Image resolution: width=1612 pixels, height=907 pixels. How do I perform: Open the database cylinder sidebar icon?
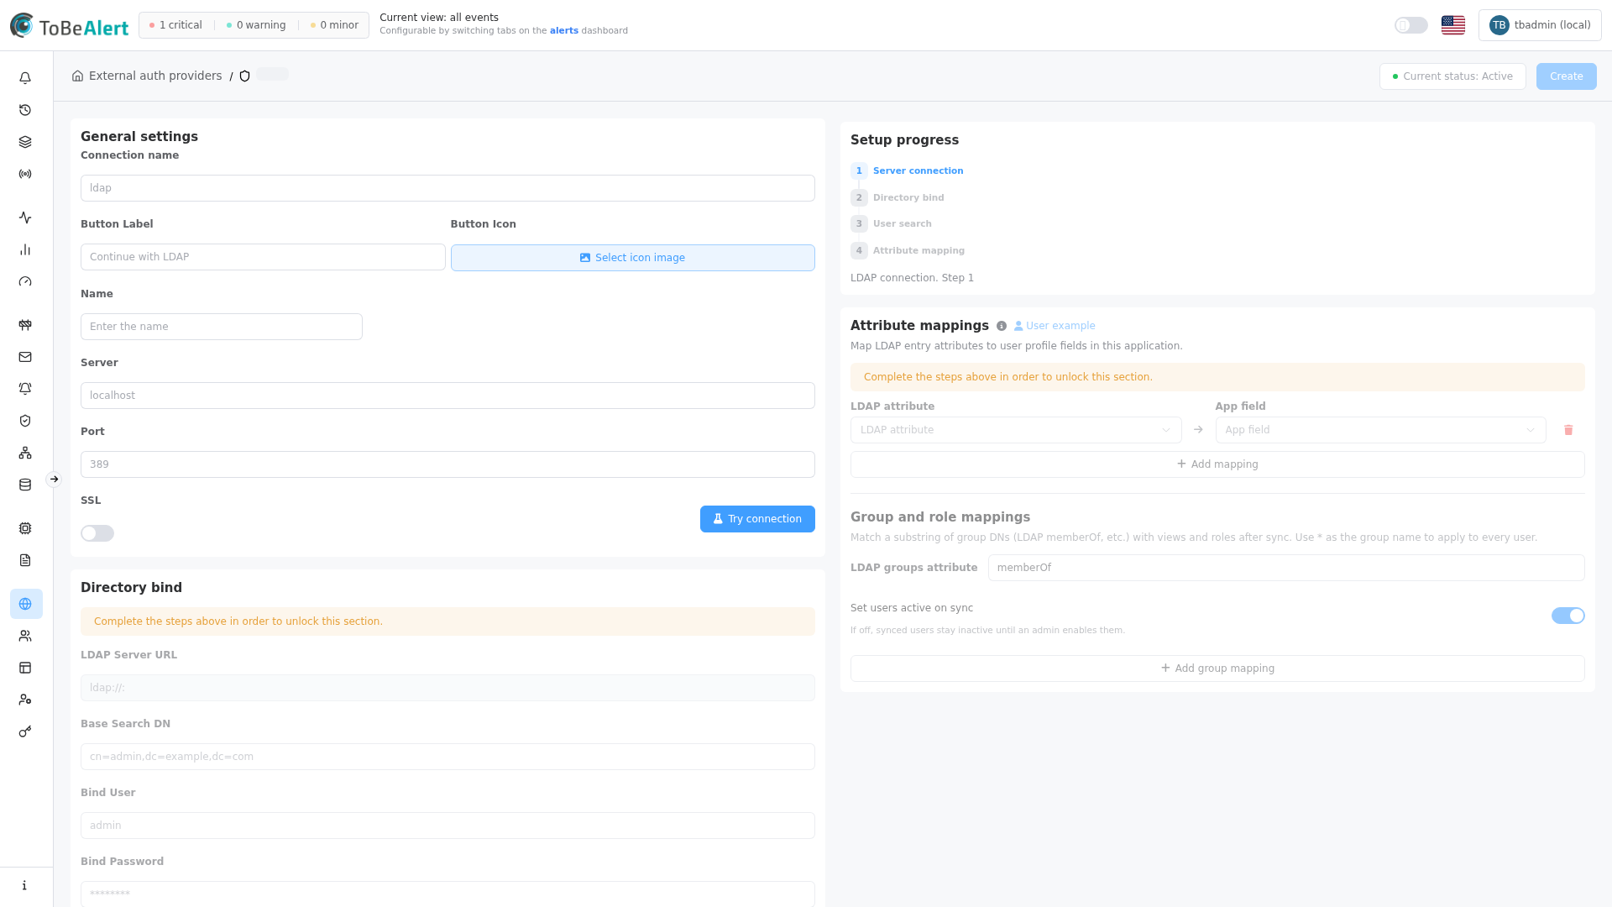(25, 485)
